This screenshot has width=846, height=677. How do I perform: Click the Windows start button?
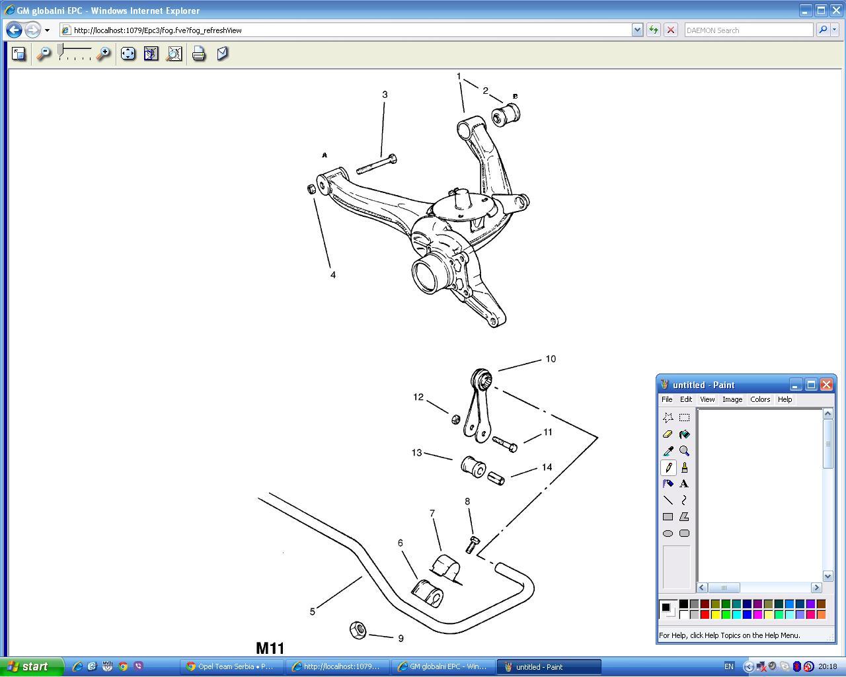(32, 666)
